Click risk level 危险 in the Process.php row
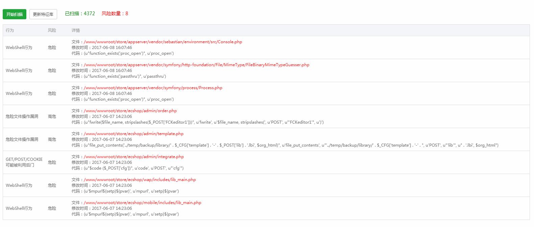 point(52,94)
